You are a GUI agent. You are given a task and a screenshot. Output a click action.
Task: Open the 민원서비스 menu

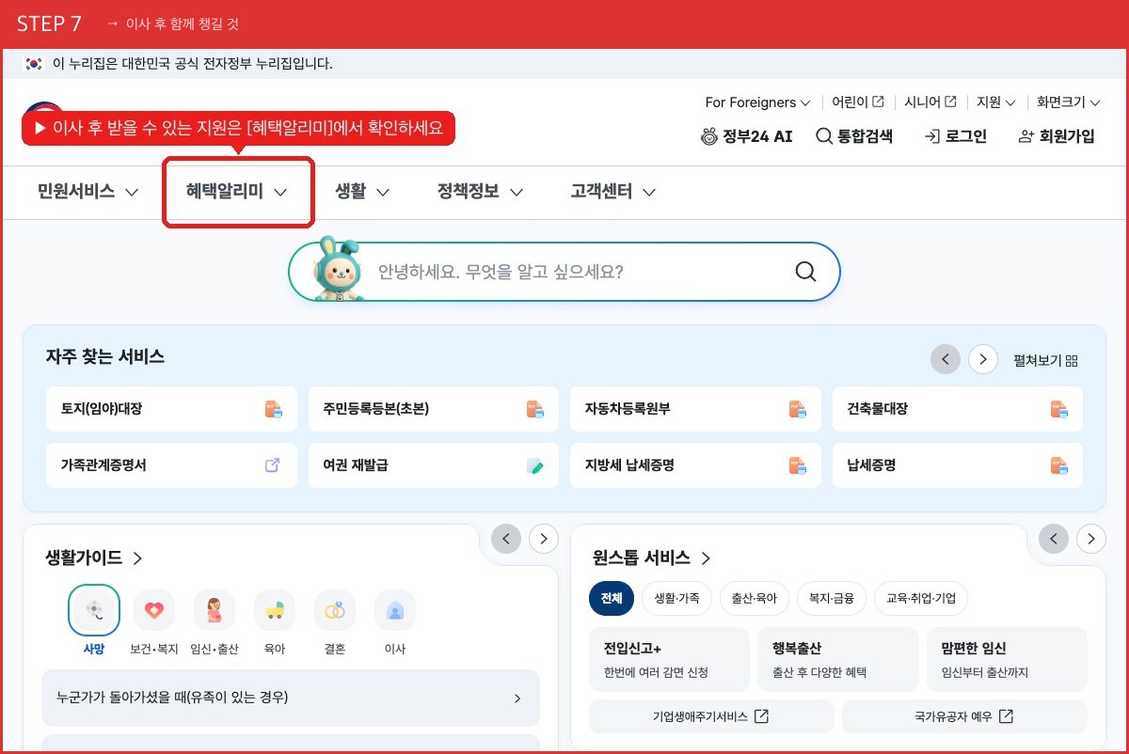pyautogui.click(x=87, y=192)
